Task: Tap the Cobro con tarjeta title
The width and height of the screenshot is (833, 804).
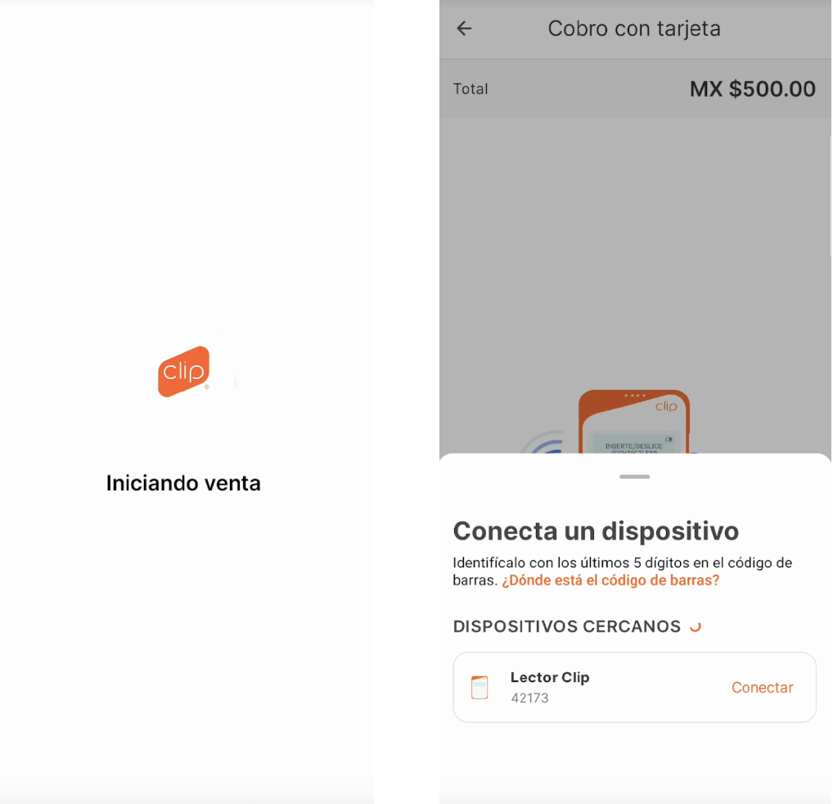Action: point(634,28)
